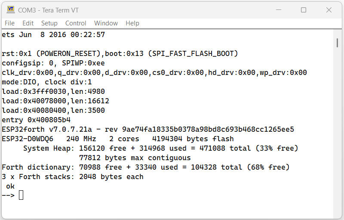Screen dimensions: 344x220
Task: Click the scrollbar down arrow
Action: [338, 215]
